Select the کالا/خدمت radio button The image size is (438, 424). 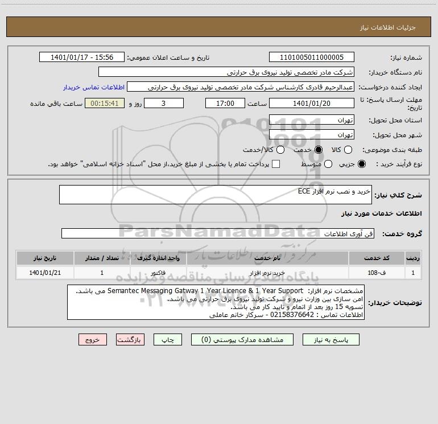click(280, 150)
